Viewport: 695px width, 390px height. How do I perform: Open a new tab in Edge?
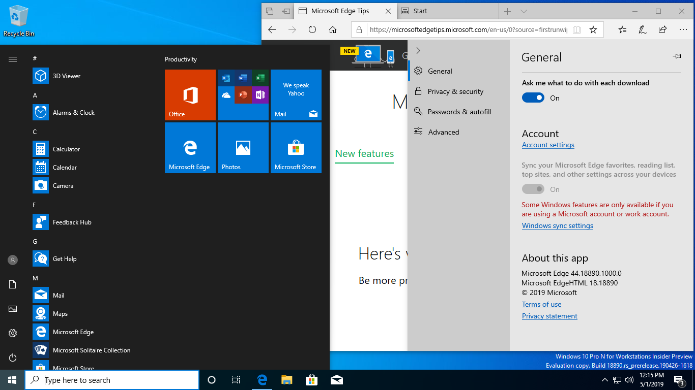click(x=507, y=11)
